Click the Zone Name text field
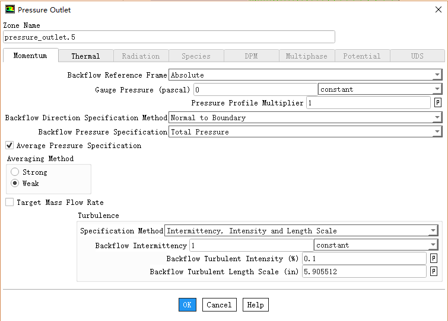This screenshot has width=448, height=321. coord(169,37)
